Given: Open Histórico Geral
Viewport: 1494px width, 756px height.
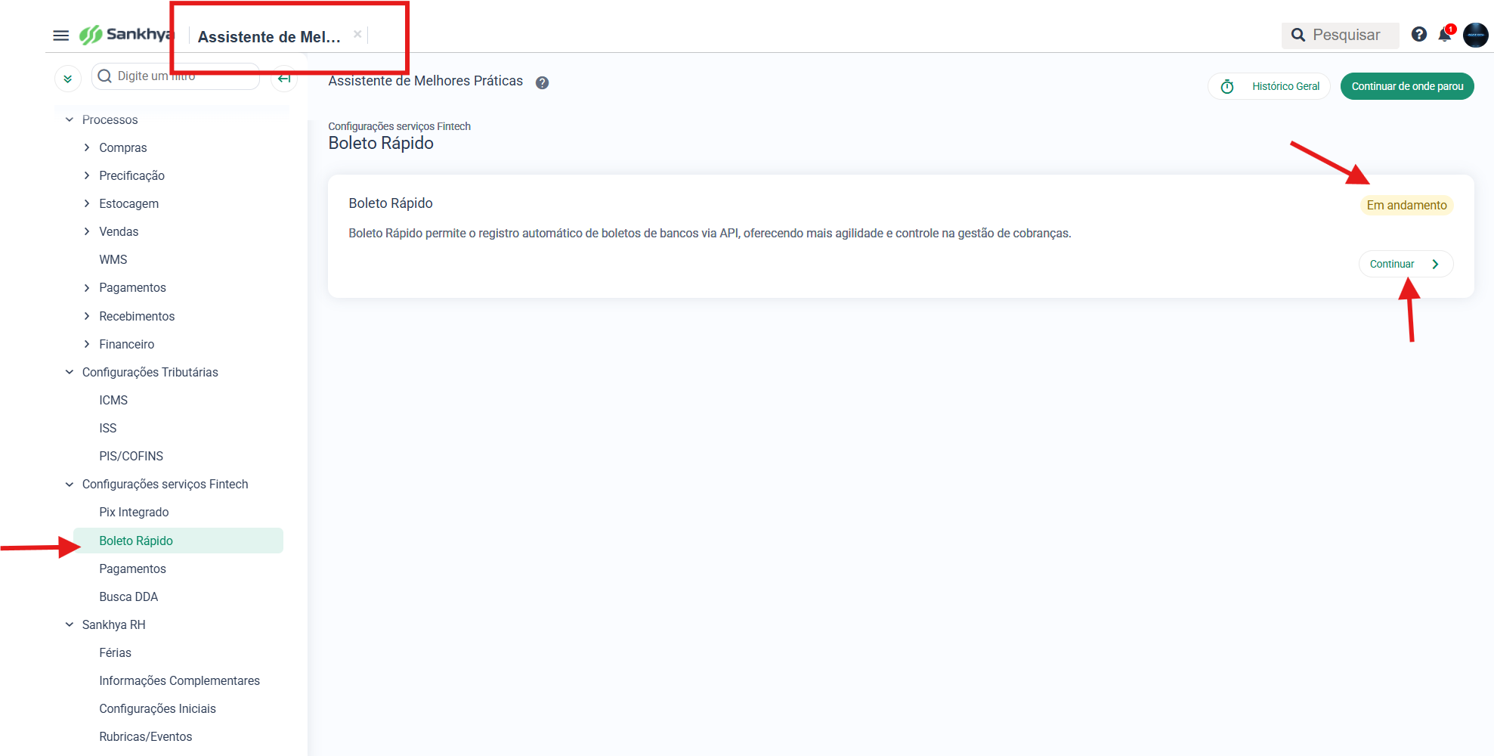Looking at the screenshot, I should point(1270,86).
